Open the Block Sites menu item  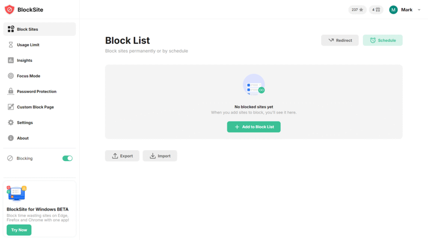[x=39, y=29]
